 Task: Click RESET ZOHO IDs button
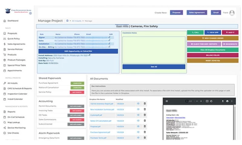(213, 61)
